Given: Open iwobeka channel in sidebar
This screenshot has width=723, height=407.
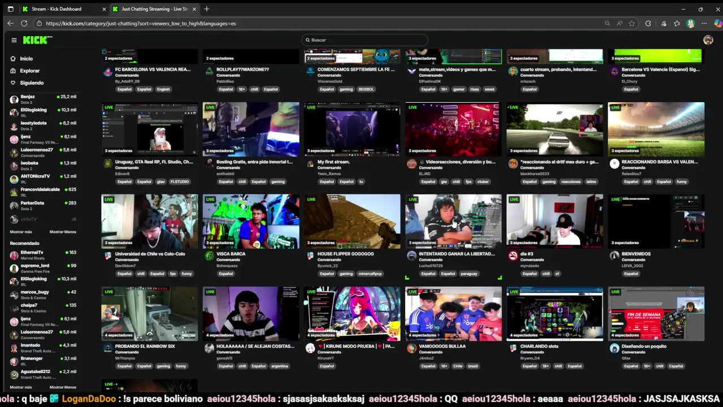Looking at the screenshot, I should pyautogui.click(x=43, y=166).
